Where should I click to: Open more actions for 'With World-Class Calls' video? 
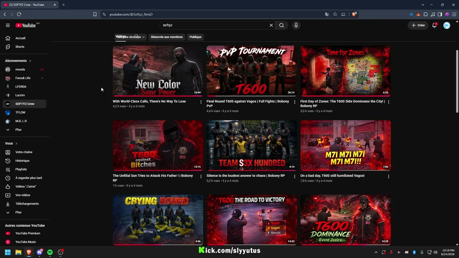201,102
